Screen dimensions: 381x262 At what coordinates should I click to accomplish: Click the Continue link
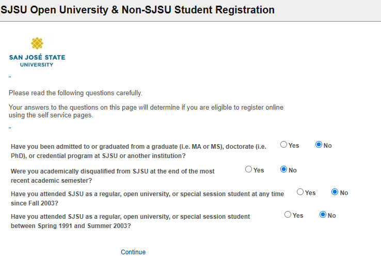pos(133,252)
